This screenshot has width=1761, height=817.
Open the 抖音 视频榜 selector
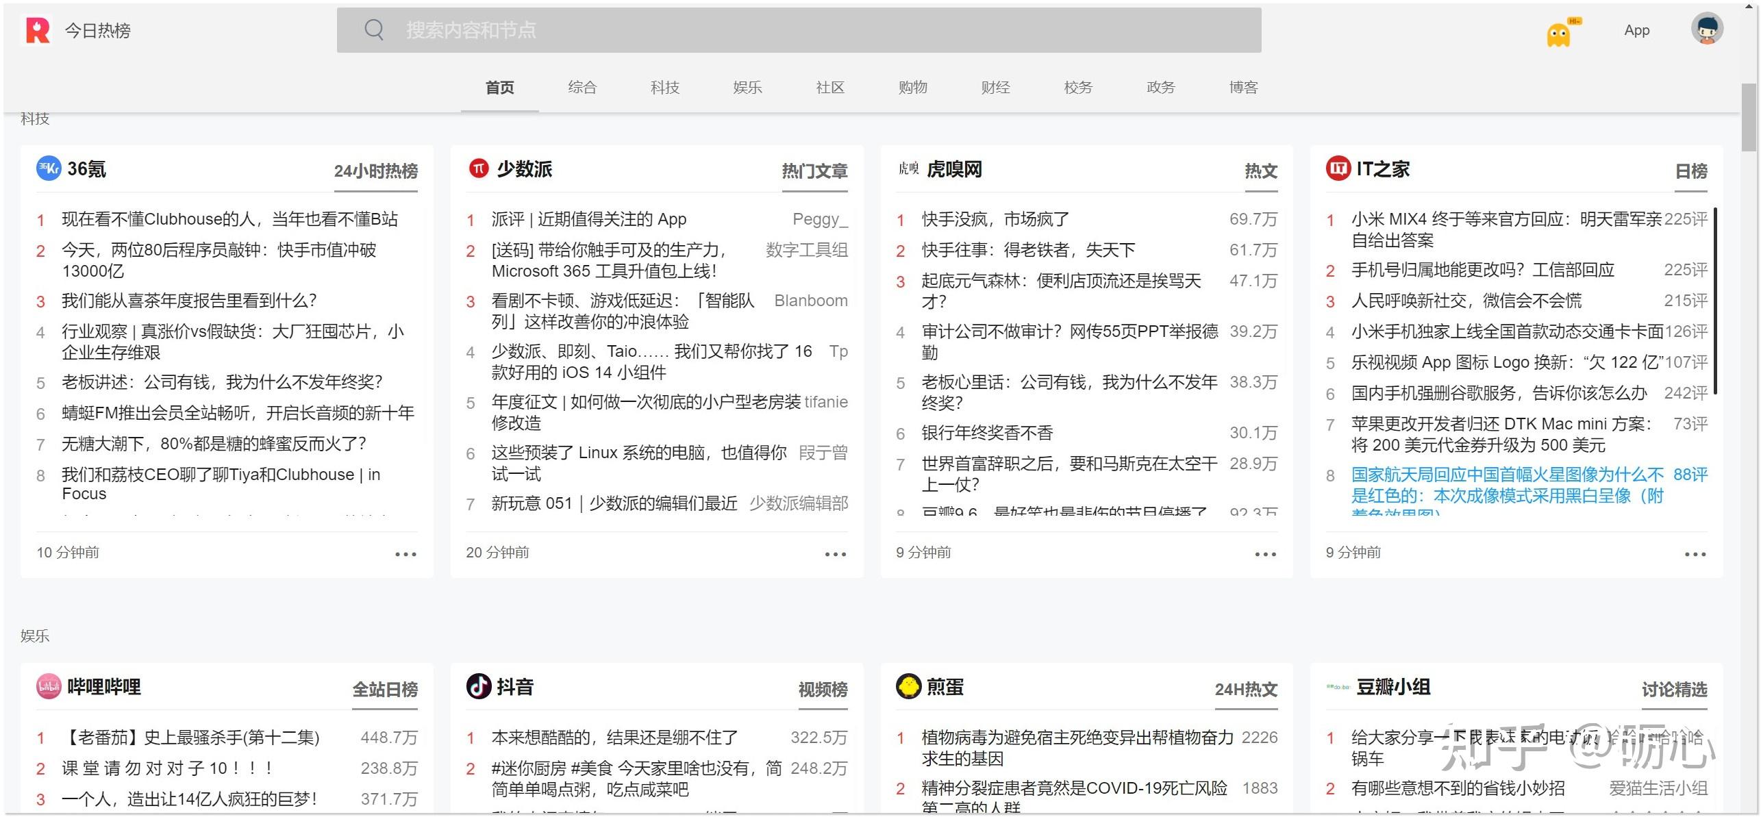pos(823,690)
